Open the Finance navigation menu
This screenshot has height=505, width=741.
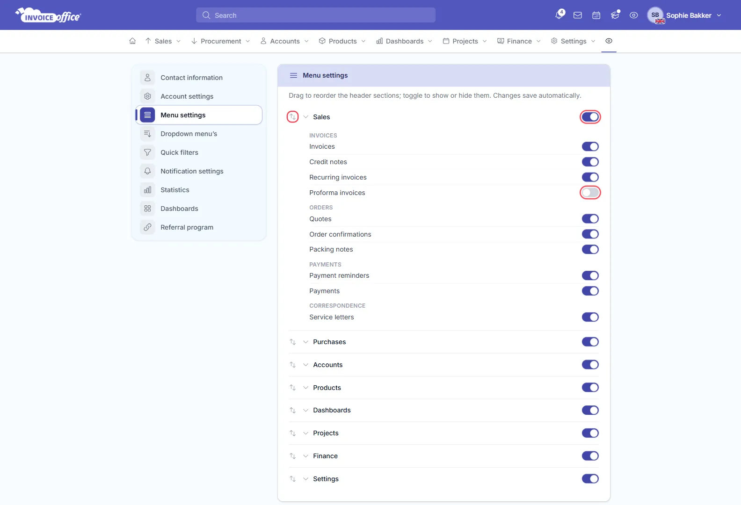[519, 41]
